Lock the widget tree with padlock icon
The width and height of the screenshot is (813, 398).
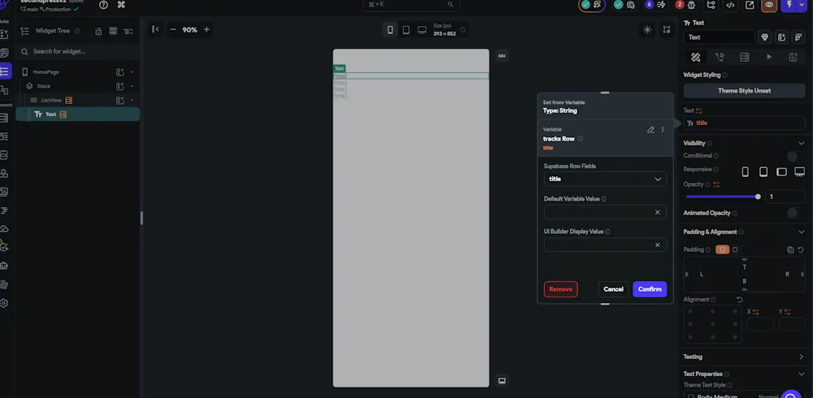(98, 31)
